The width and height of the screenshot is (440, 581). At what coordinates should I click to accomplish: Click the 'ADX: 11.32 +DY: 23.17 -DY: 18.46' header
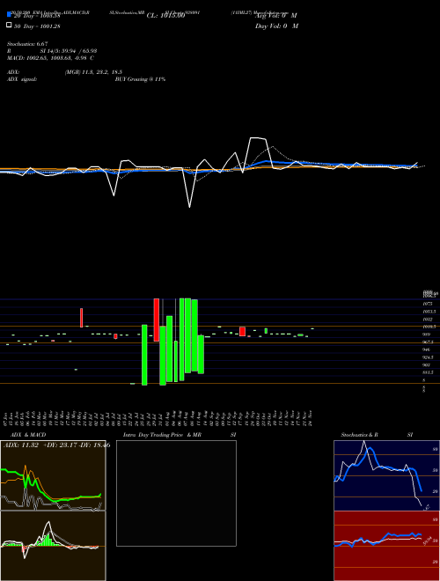coord(56,445)
